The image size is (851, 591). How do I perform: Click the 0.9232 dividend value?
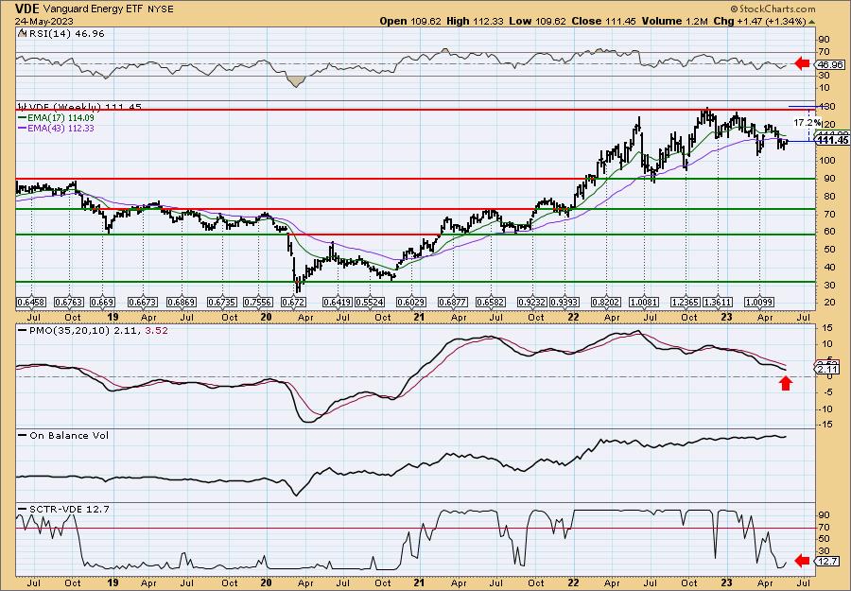[x=533, y=302]
